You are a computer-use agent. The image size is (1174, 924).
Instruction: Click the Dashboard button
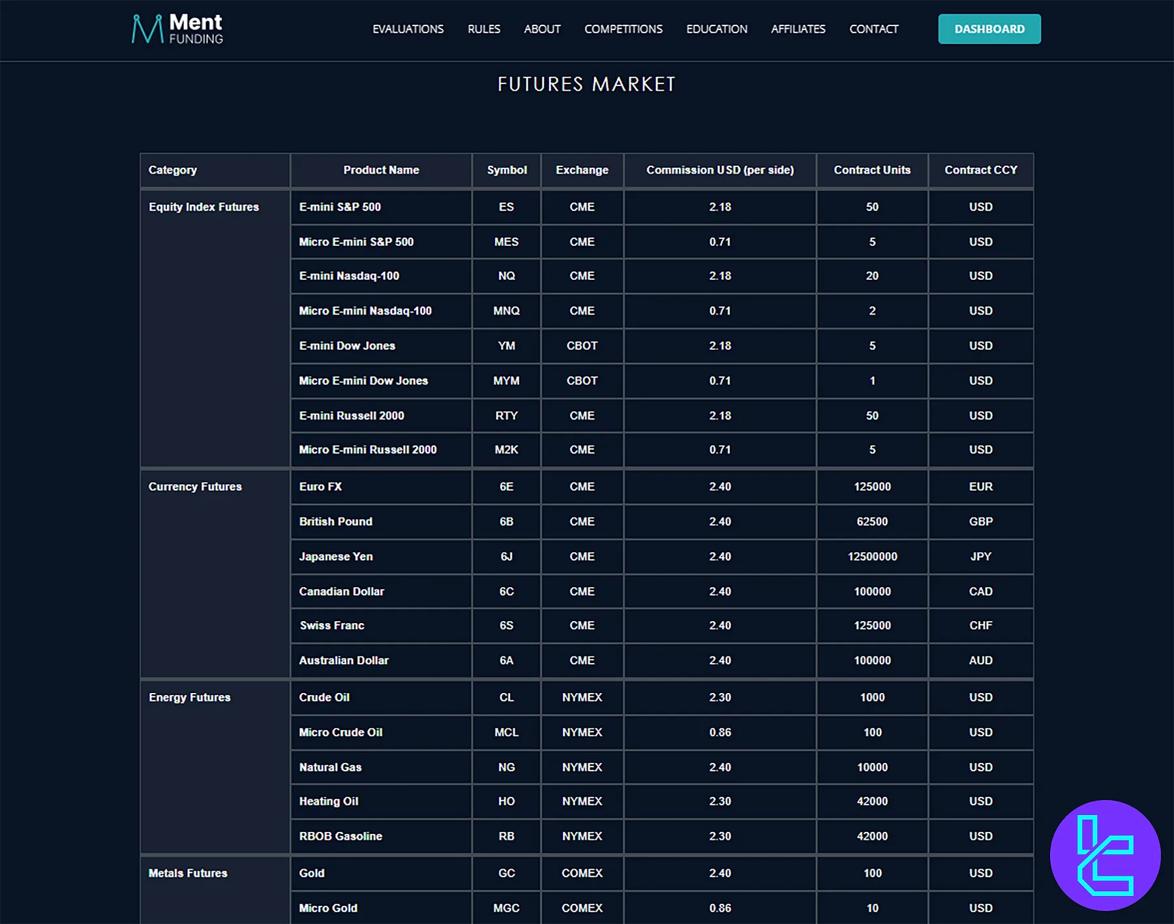[x=989, y=29]
